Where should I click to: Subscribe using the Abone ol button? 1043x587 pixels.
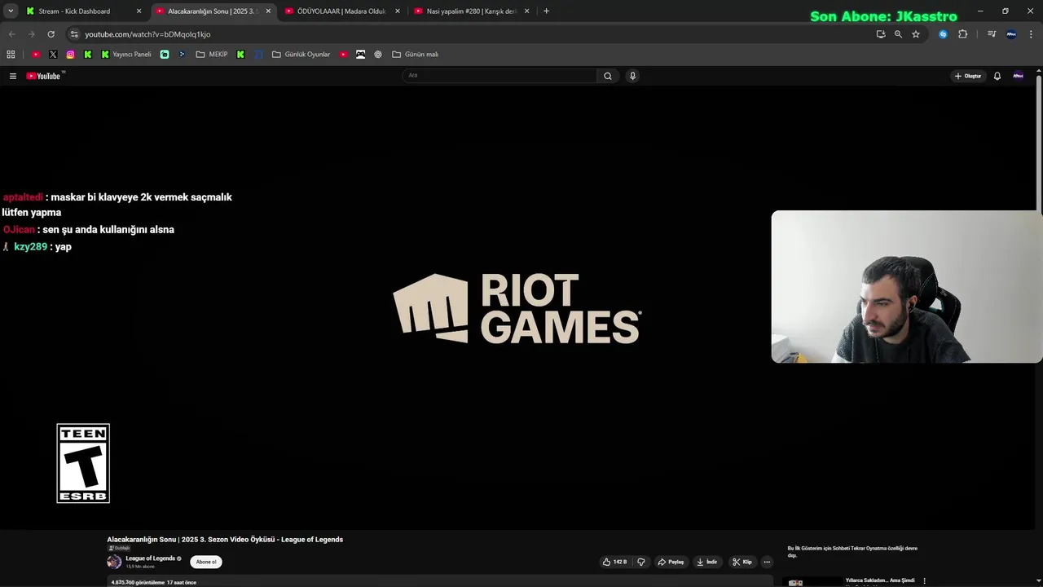[x=206, y=562]
